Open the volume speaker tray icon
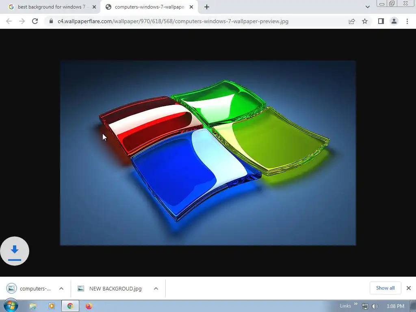This screenshot has width=416, height=312. point(375,306)
